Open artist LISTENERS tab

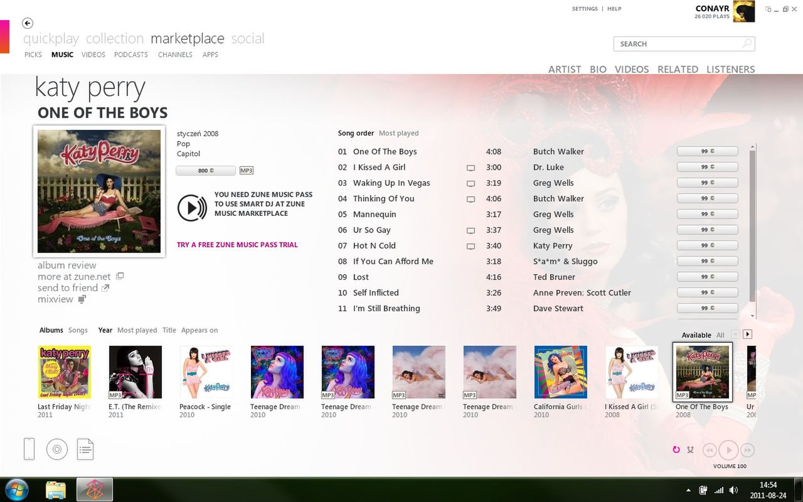pos(731,69)
